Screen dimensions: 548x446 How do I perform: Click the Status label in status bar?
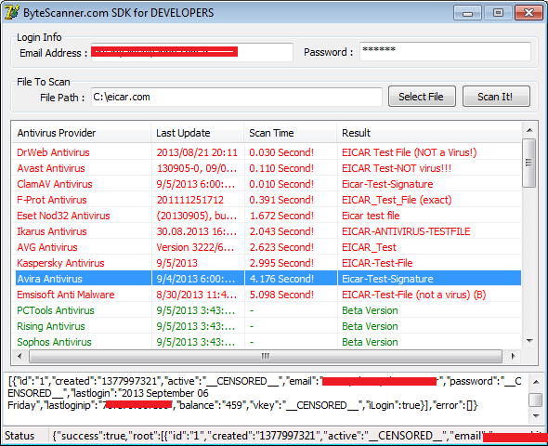point(20,436)
